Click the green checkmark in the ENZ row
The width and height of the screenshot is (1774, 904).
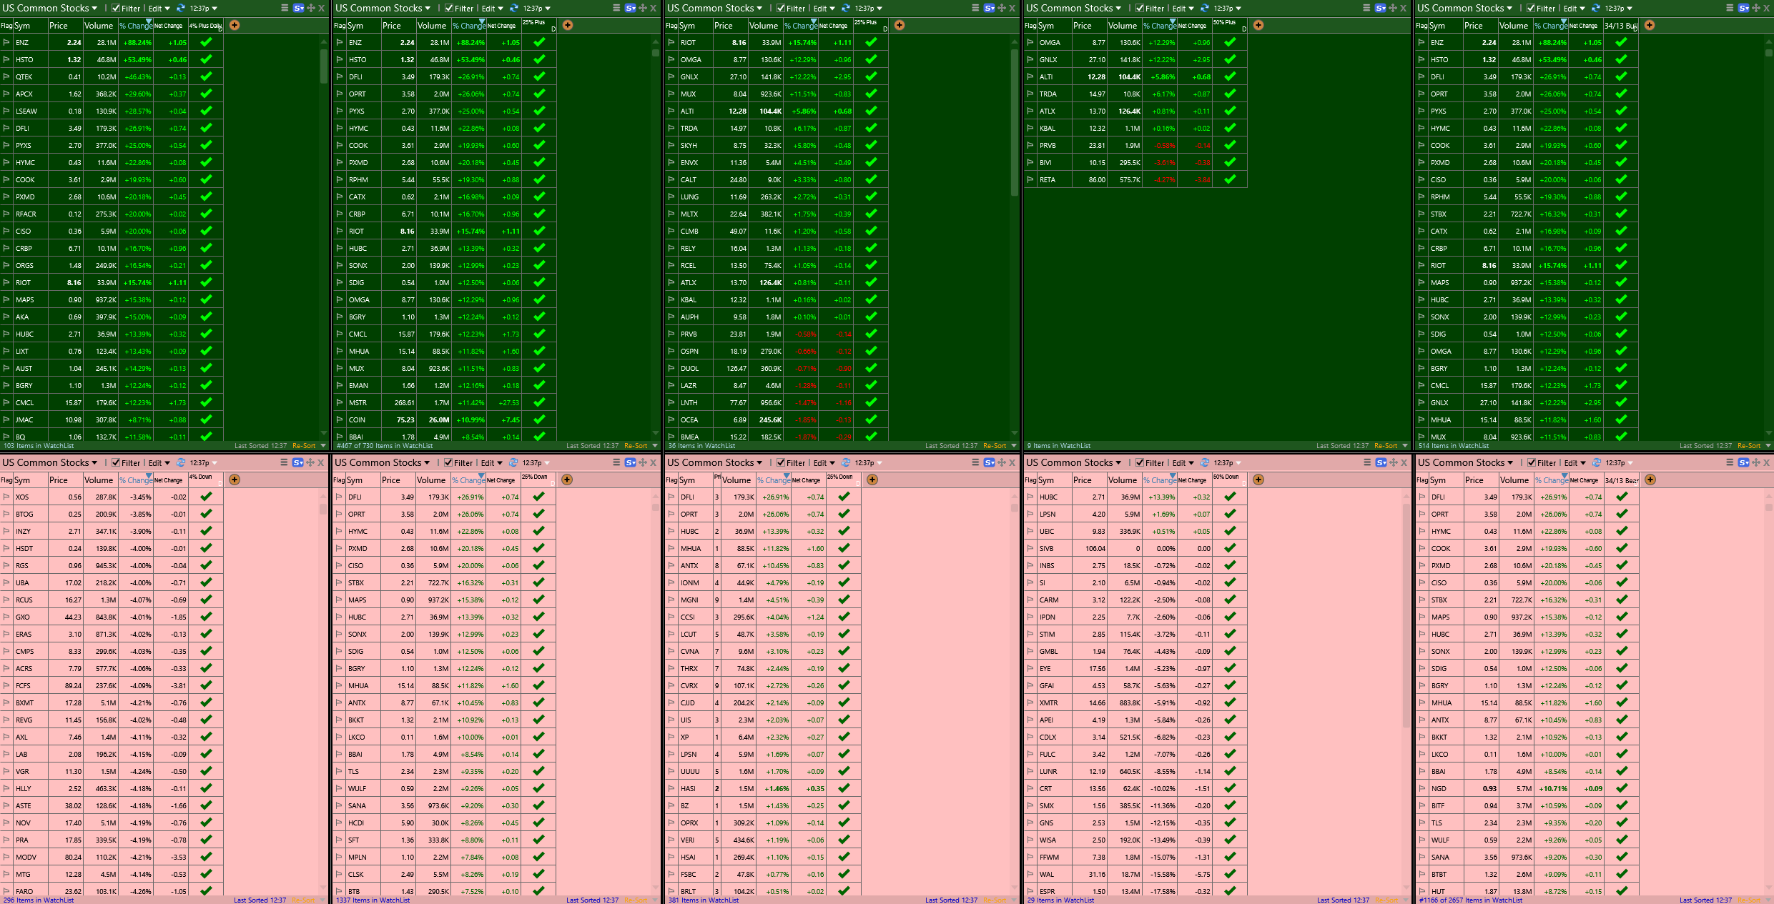205,42
